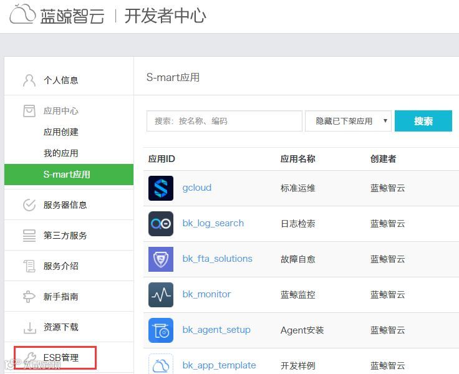459x374 pixels.
Task: Open 第三方服务 in the sidebar
Action: tap(65, 236)
